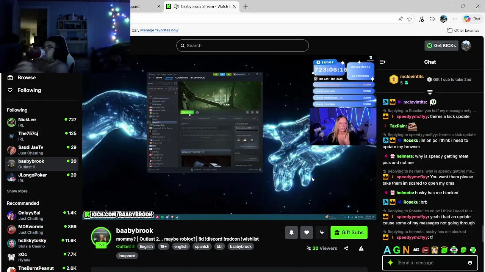Open SaudiJaeTv's channel in sidebar

coord(42,150)
